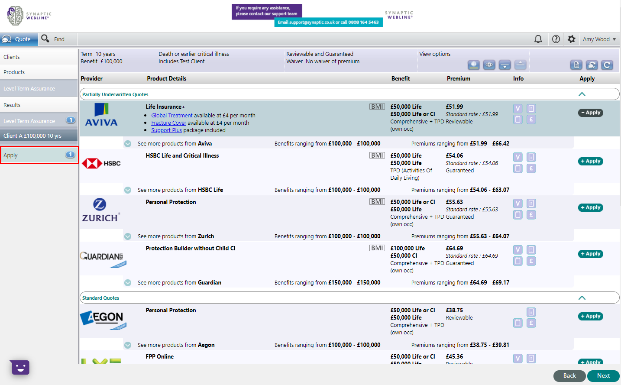Open the help question mark icon
The width and height of the screenshot is (621, 385).
click(556, 39)
